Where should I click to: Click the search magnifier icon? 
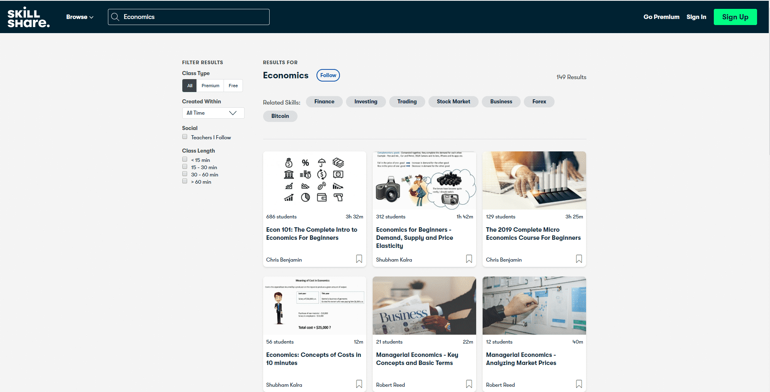click(x=115, y=17)
